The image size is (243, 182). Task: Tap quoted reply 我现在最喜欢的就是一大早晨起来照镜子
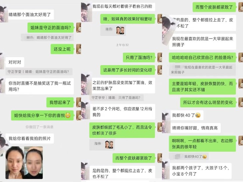click(202, 70)
